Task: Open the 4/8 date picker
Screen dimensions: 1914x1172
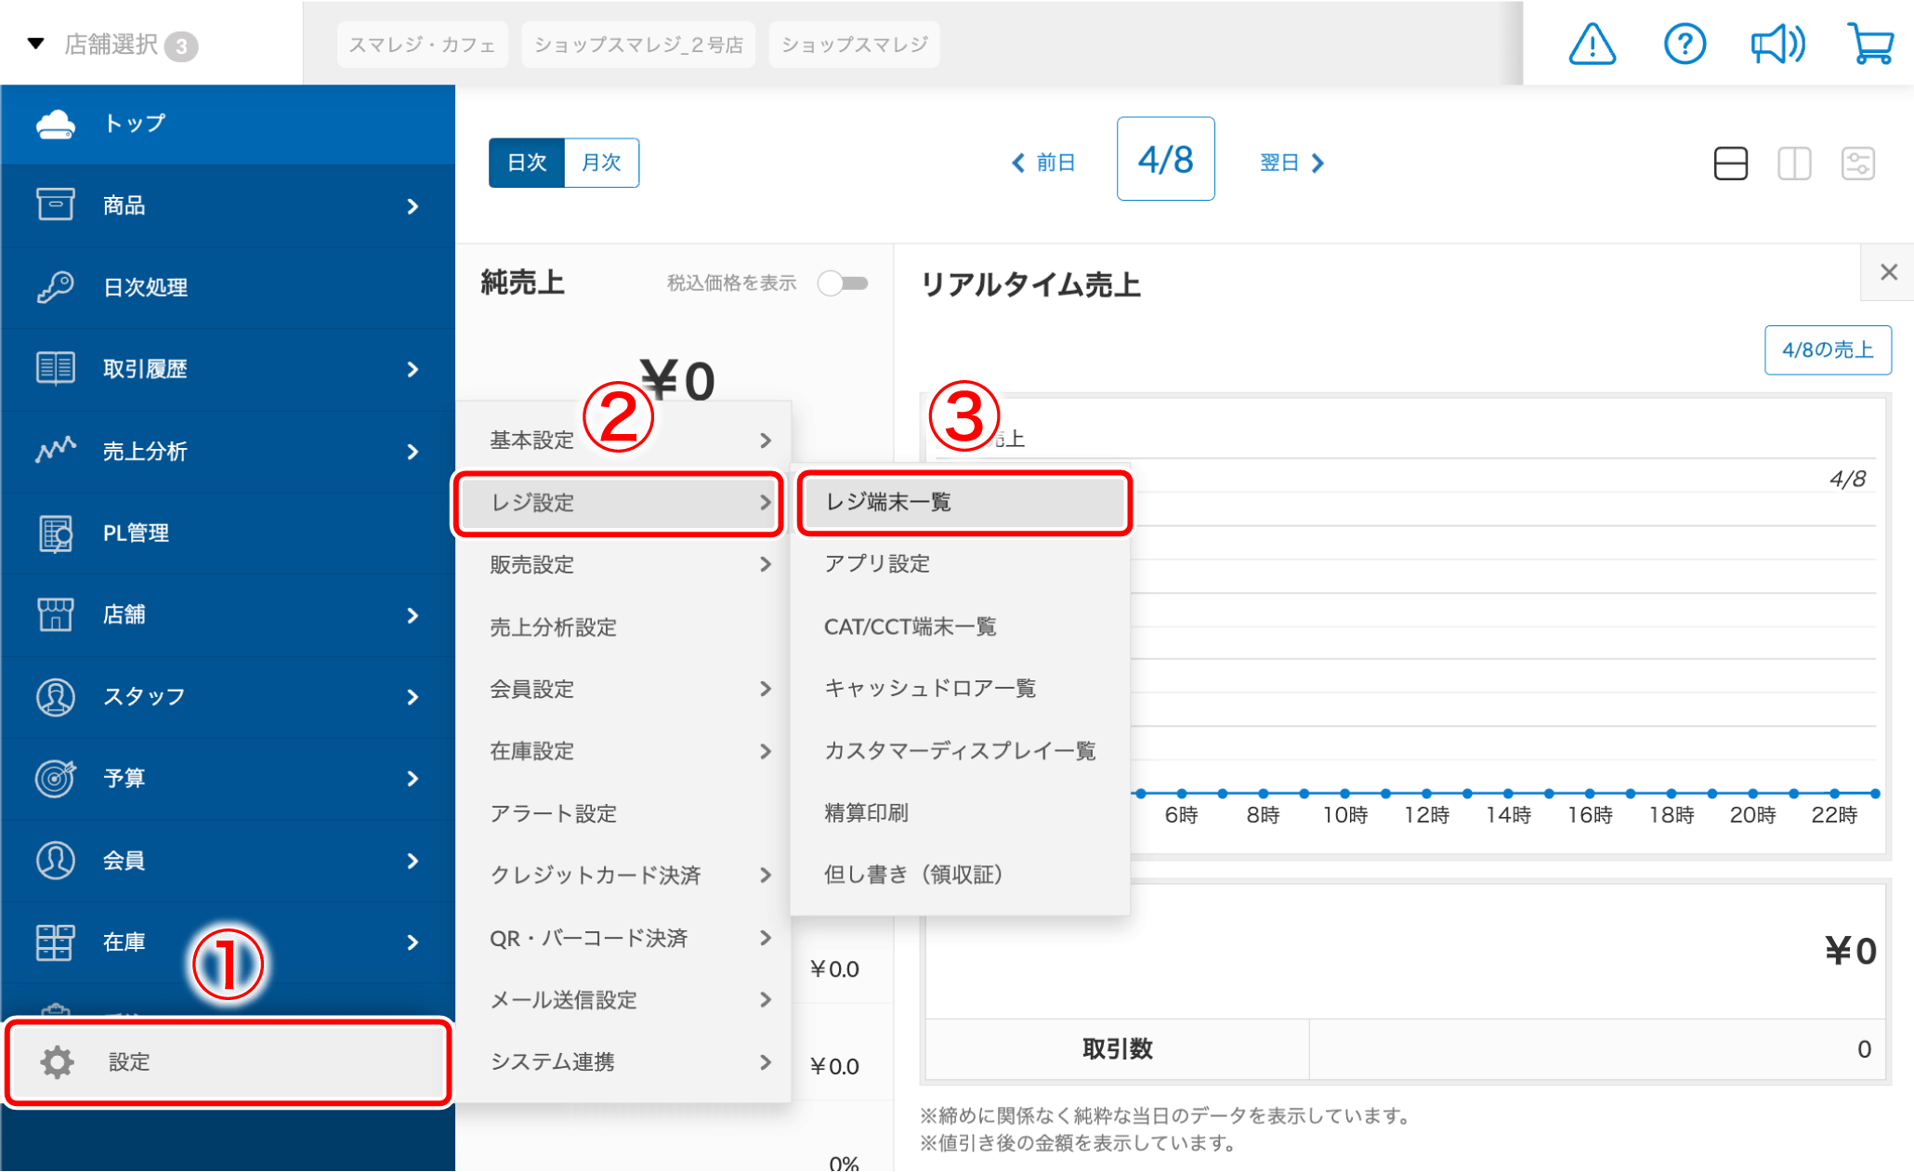Action: tap(1165, 159)
